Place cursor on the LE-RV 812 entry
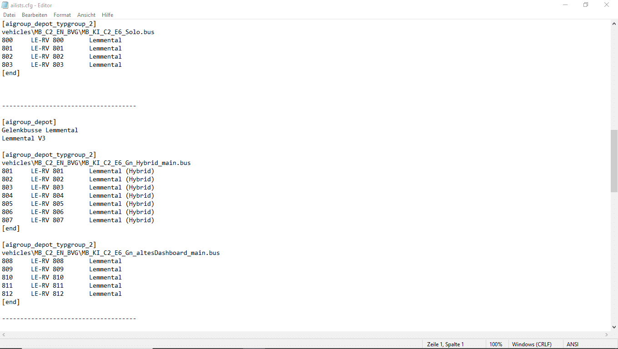 coord(47,294)
